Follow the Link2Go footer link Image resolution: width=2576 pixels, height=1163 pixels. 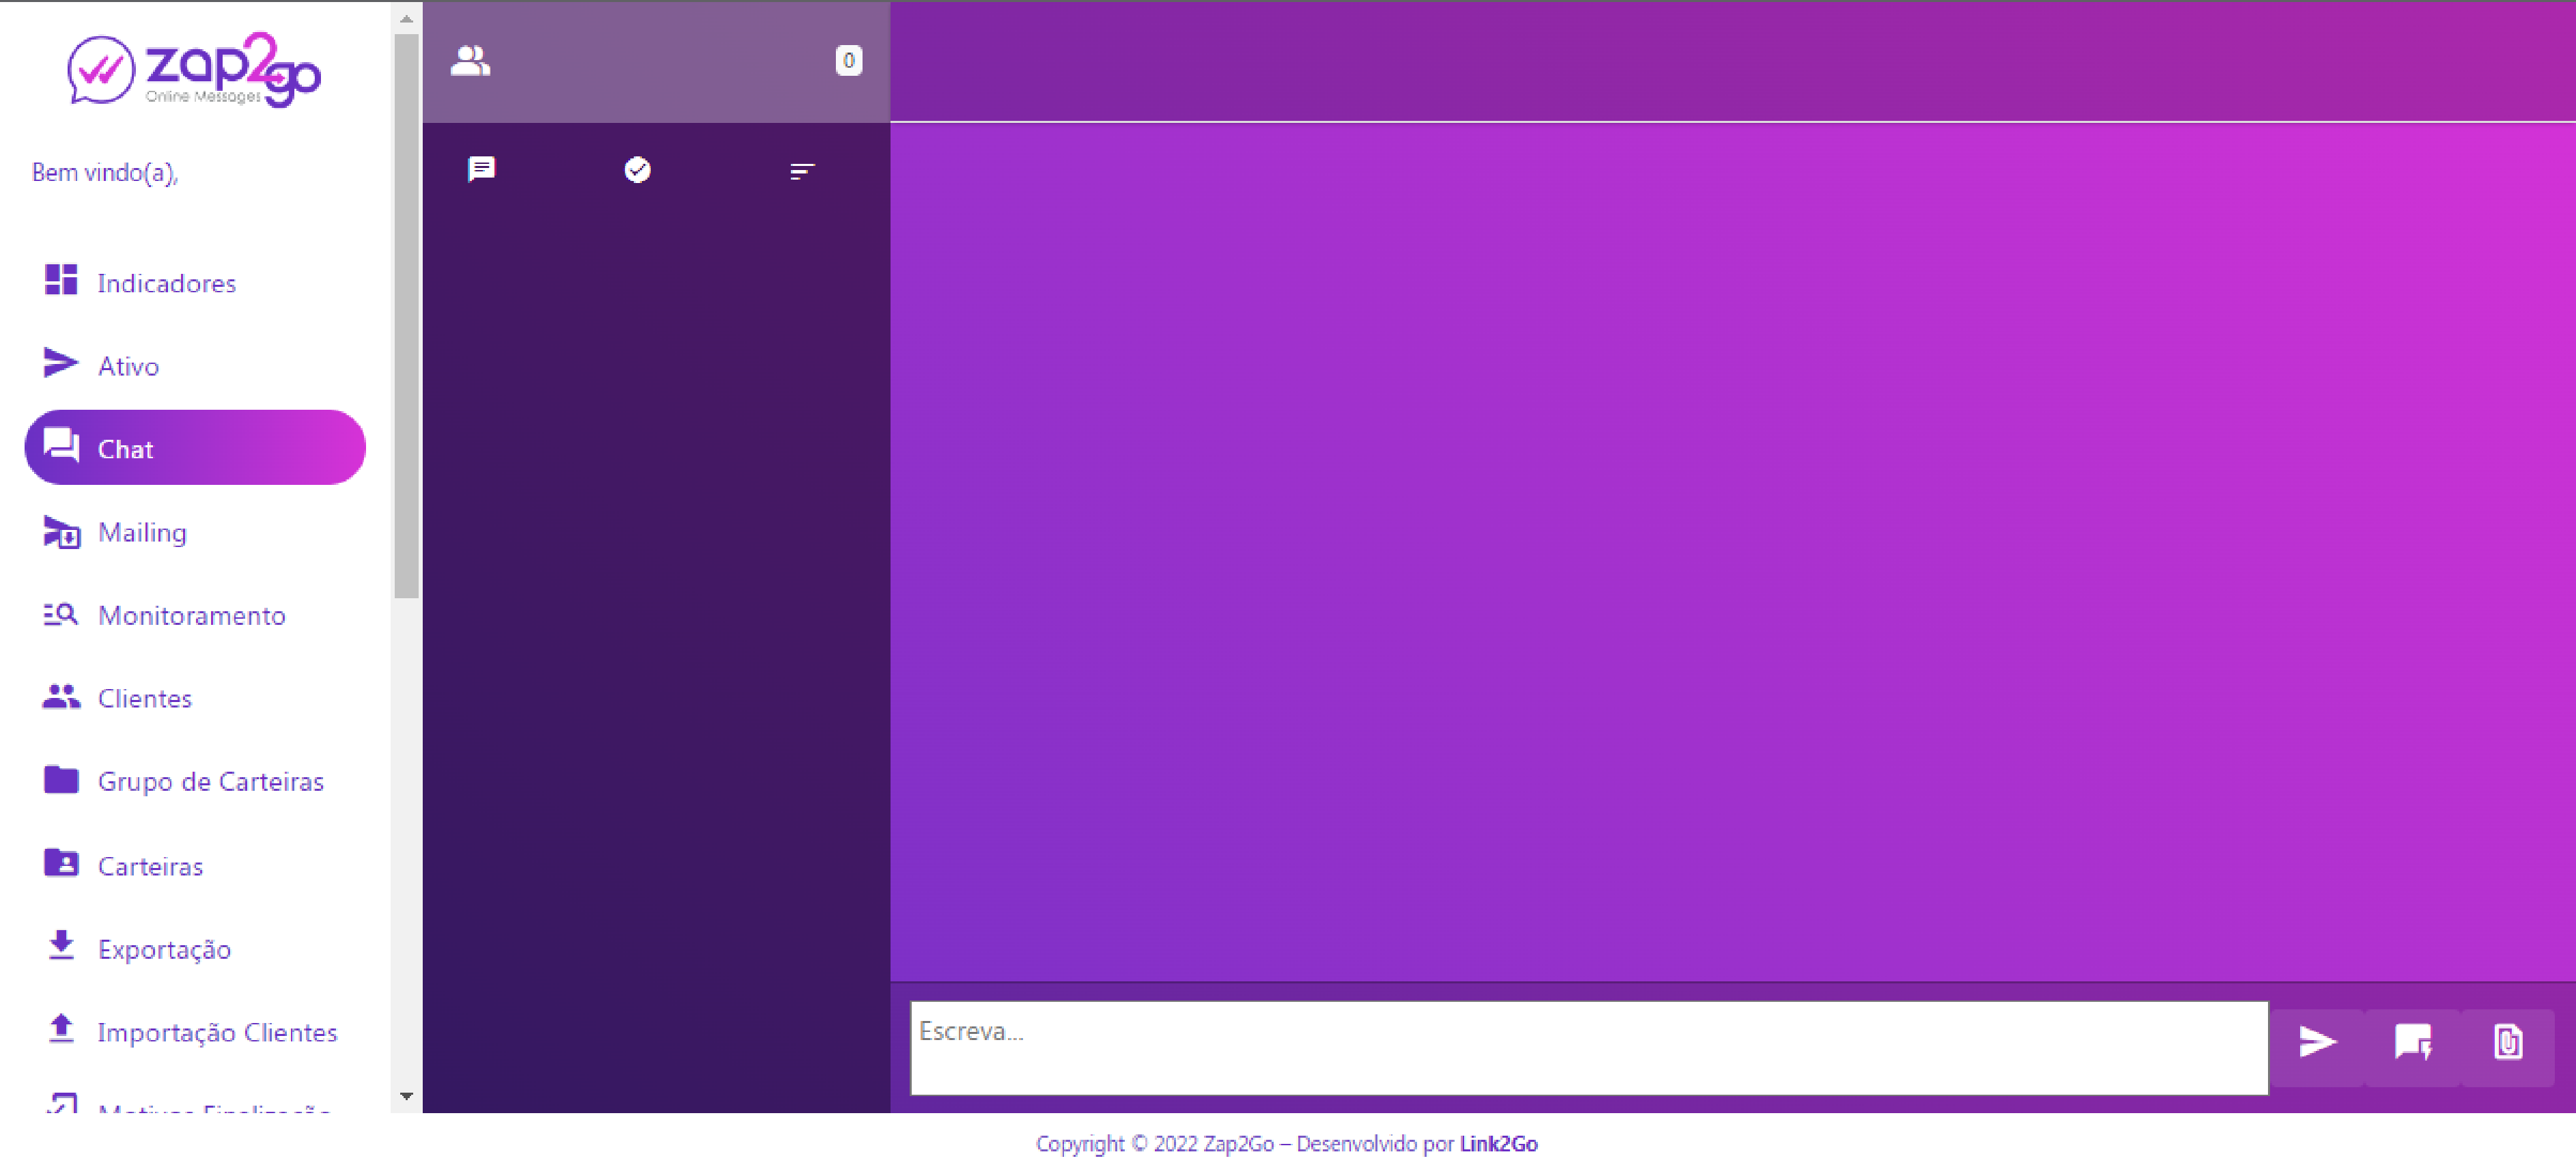1498,1143
